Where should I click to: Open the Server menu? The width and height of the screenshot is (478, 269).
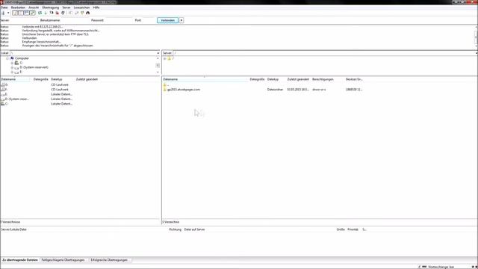[66, 7]
